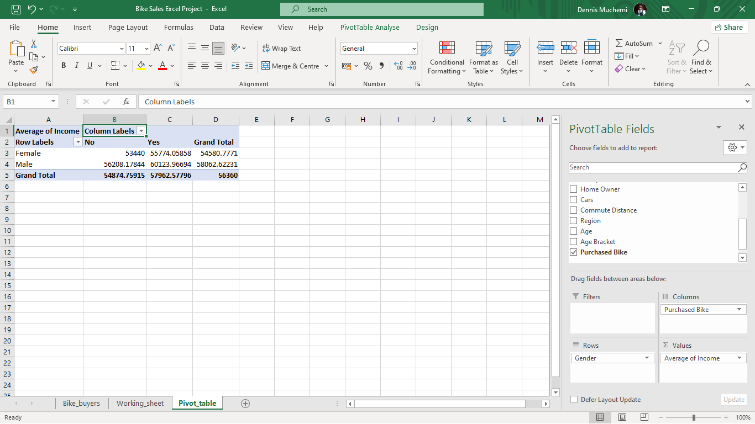Viewport: 755px width, 424px height.
Task: Click the Insert cells icon
Action: click(546, 48)
